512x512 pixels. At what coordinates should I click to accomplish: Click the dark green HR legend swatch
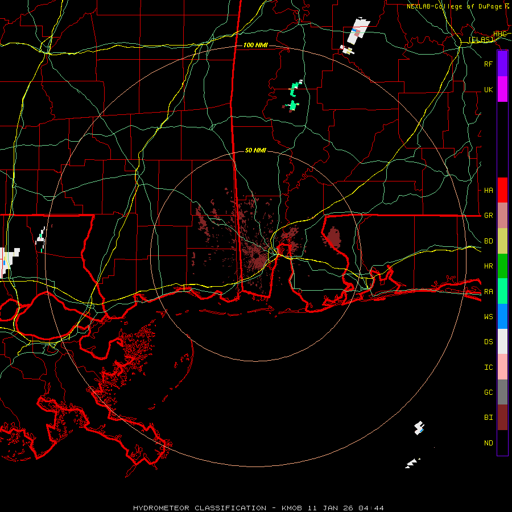pyautogui.click(x=502, y=266)
